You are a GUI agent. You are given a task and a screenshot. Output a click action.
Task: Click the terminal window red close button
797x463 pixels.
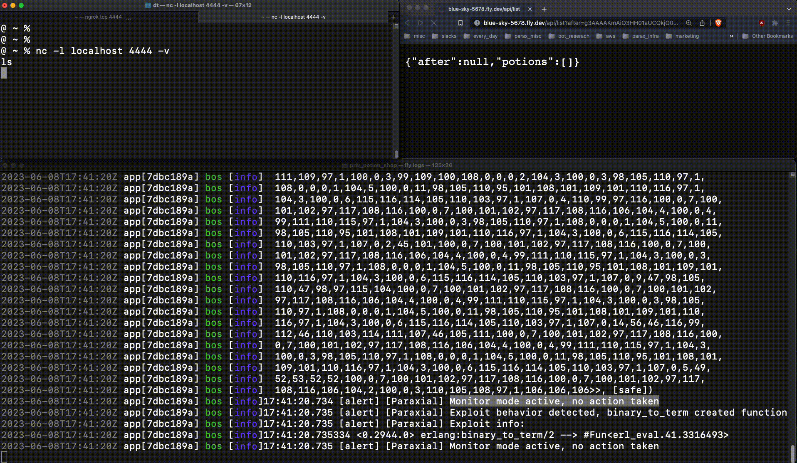(x=5, y=5)
